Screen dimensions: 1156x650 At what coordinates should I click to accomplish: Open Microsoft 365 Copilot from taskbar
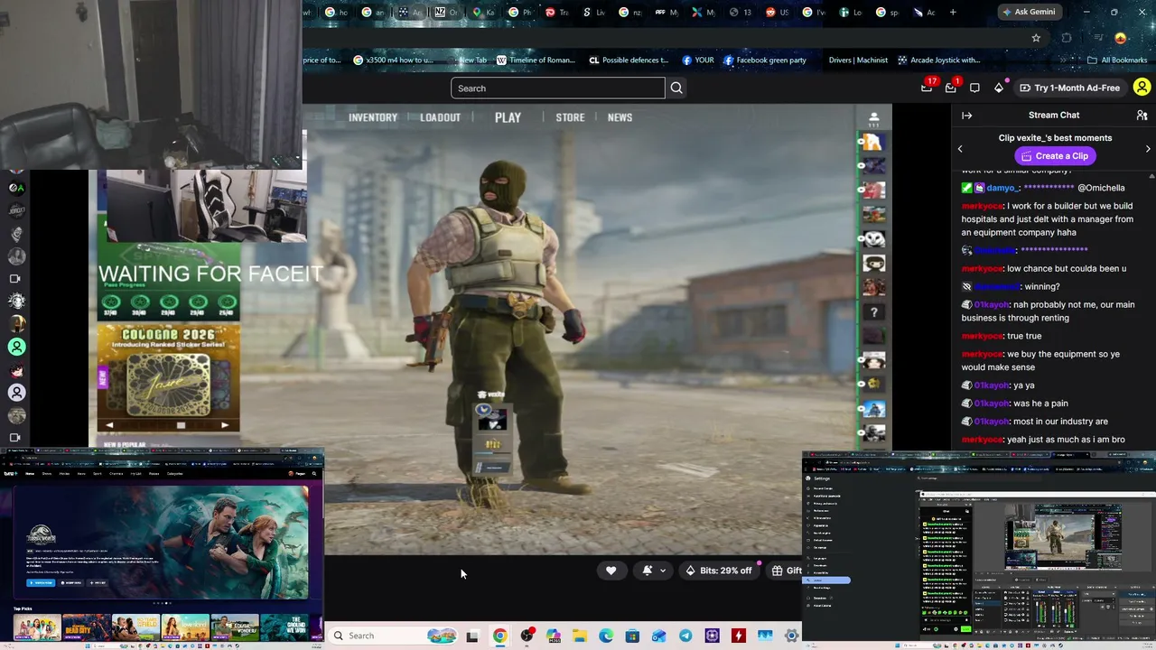point(553,636)
